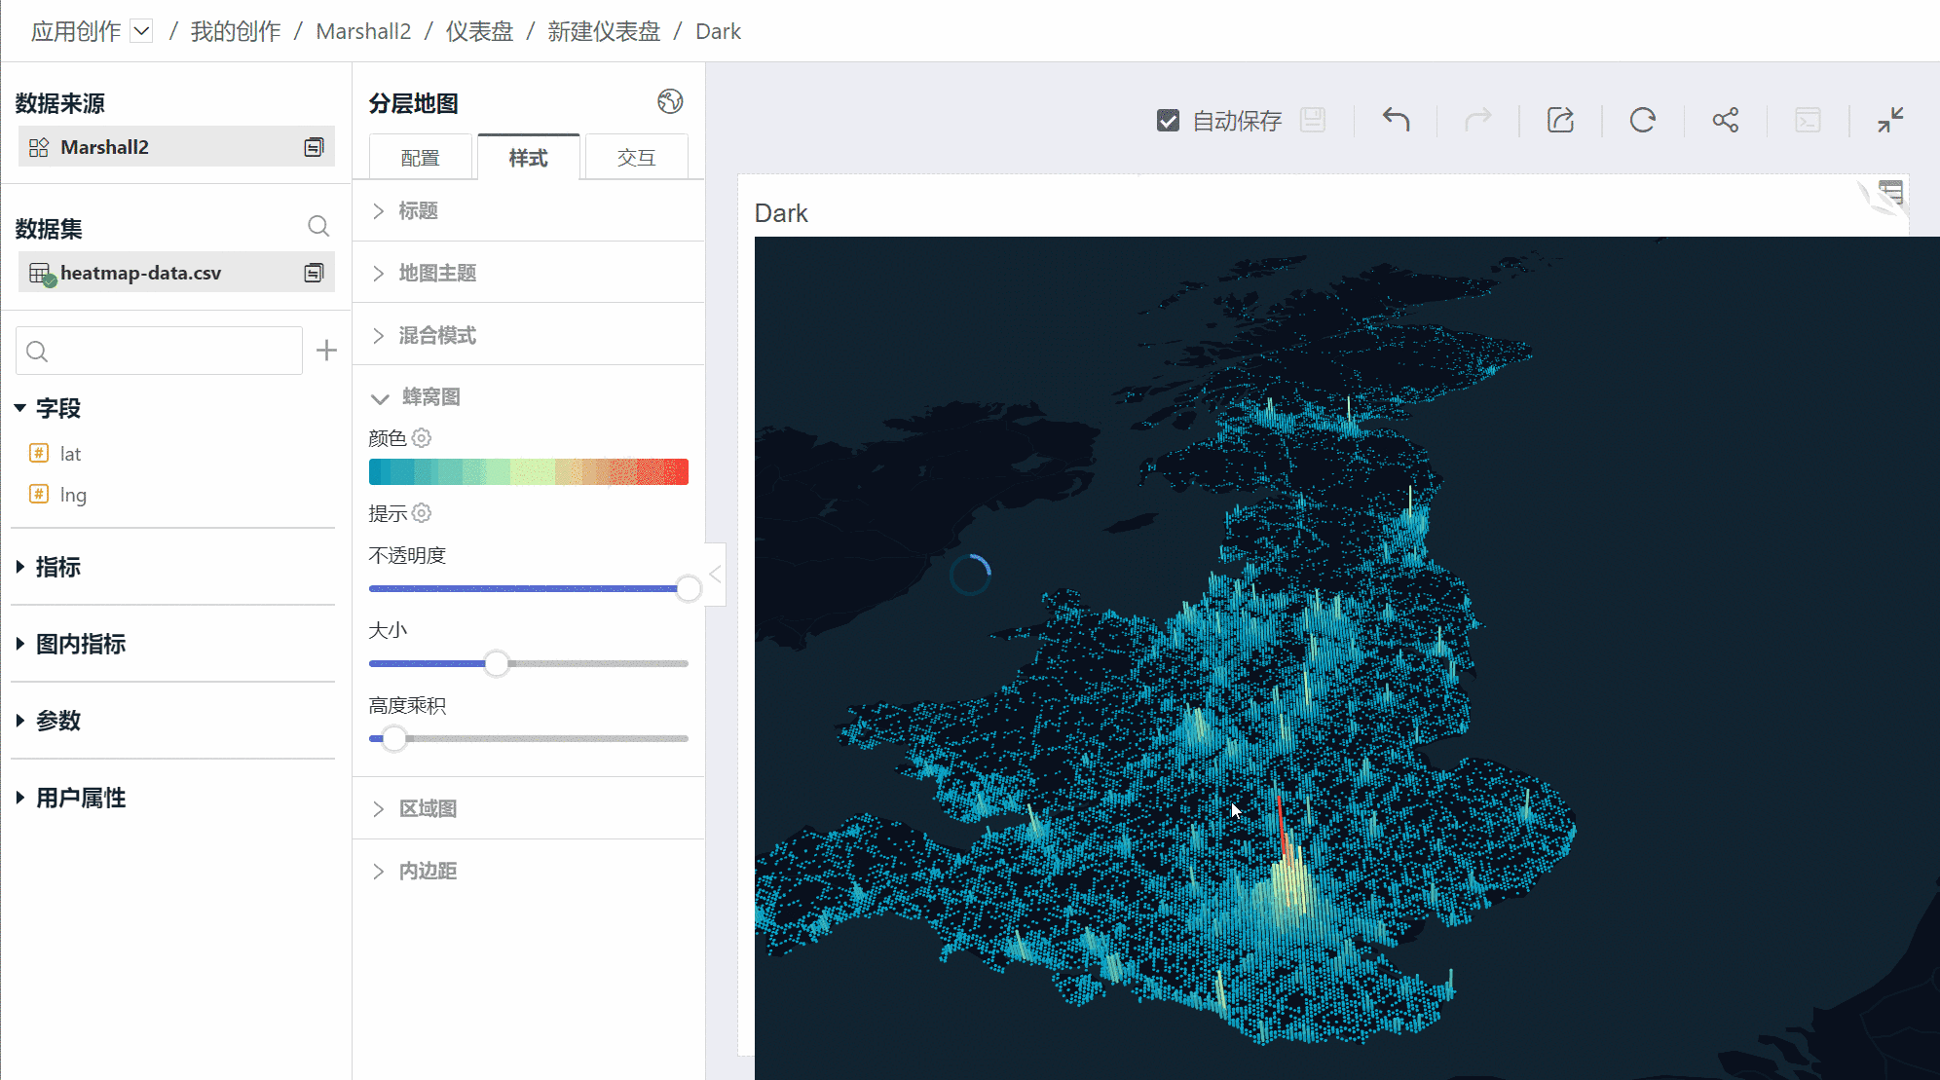Expand the 地图主题 style section
Image resolution: width=1940 pixels, height=1080 pixels.
click(437, 274)
